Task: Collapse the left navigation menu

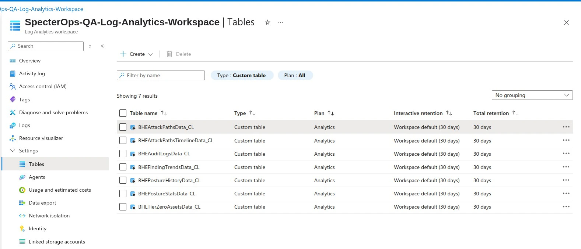Action: [102, 46]
